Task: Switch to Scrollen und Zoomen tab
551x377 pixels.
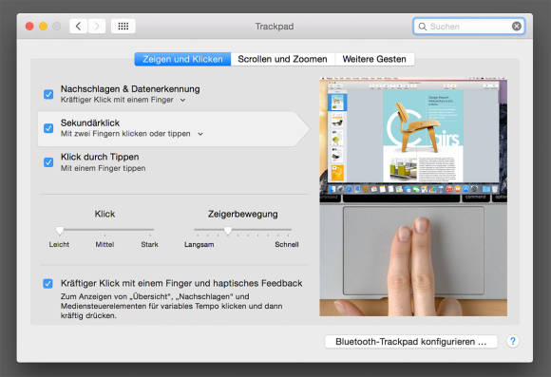Action: pyautogui.click(x=282, y=59)
